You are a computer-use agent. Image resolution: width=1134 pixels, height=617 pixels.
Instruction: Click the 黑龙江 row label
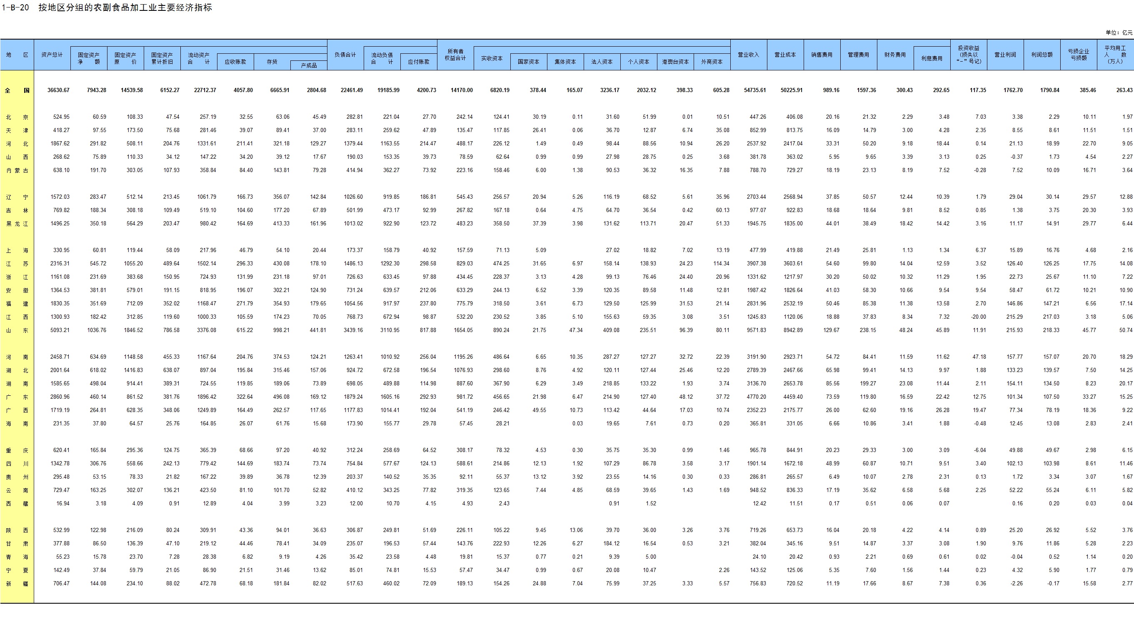17,224
